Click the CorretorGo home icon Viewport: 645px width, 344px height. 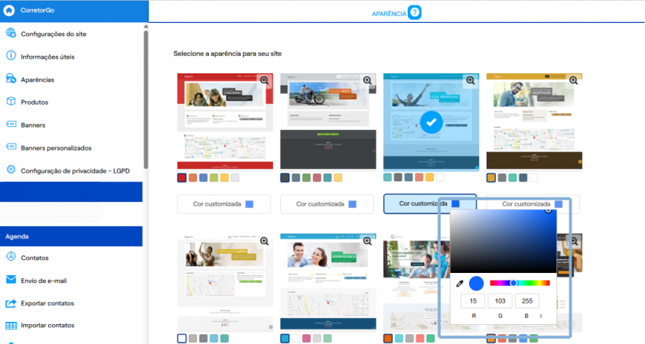click(x=9, y=10)
